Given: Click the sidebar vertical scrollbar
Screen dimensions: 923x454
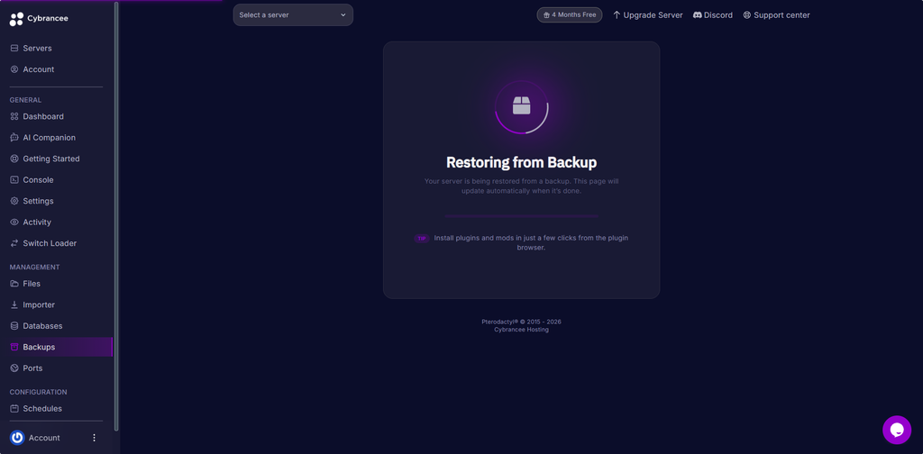Looking at the screenshot, I should (x=116, y=216).
